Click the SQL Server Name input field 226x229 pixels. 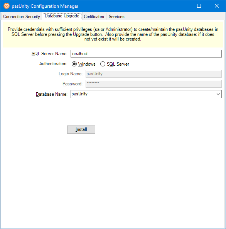point(146,54)
